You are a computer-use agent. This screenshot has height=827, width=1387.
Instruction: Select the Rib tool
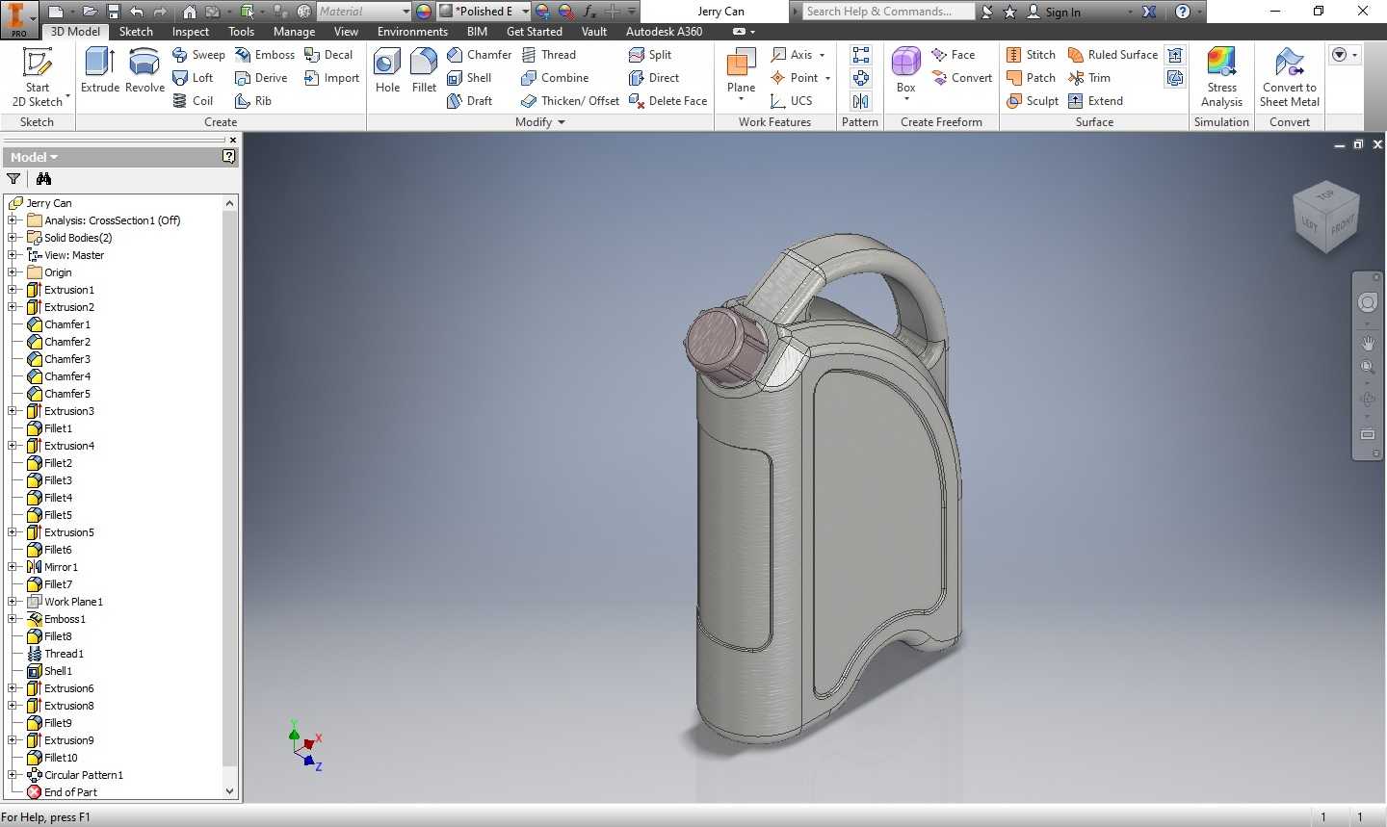pyautogui.click(x=253, y=101)
